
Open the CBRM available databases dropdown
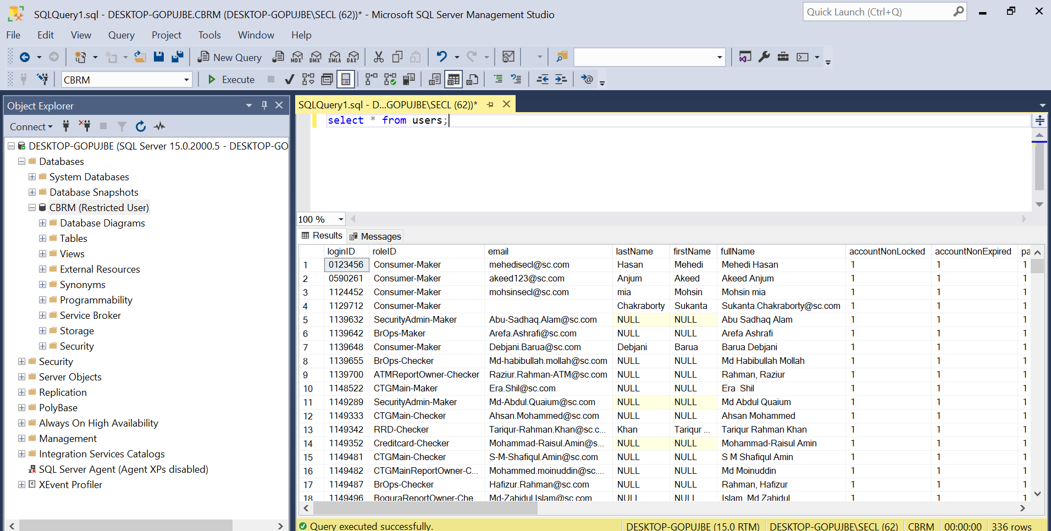186,80
